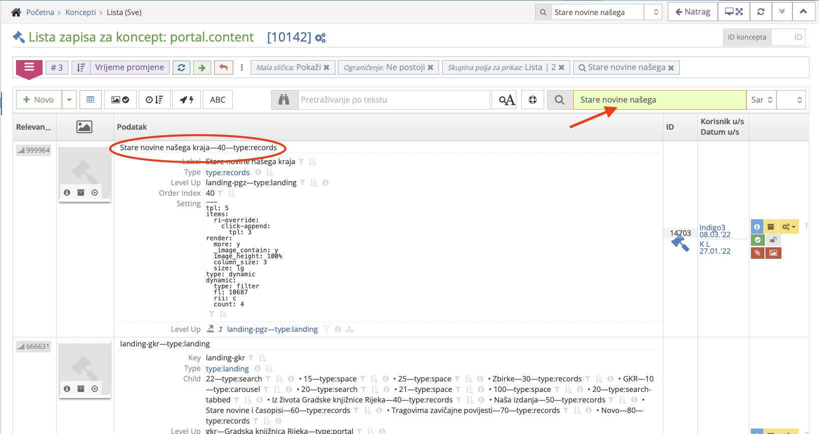This screenshot has width=819, height=434.
Task: Open the empty dropdown right of Sar
Action: (x=791, y=100)
